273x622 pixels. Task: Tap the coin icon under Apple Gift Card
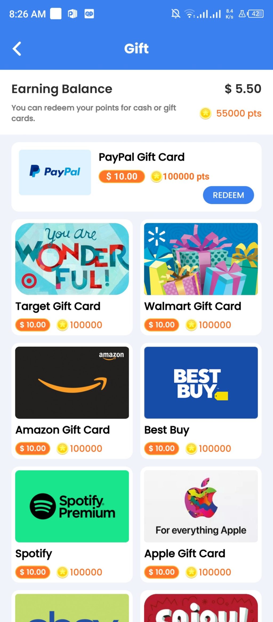pyautogui.click(x=191, y=572)
